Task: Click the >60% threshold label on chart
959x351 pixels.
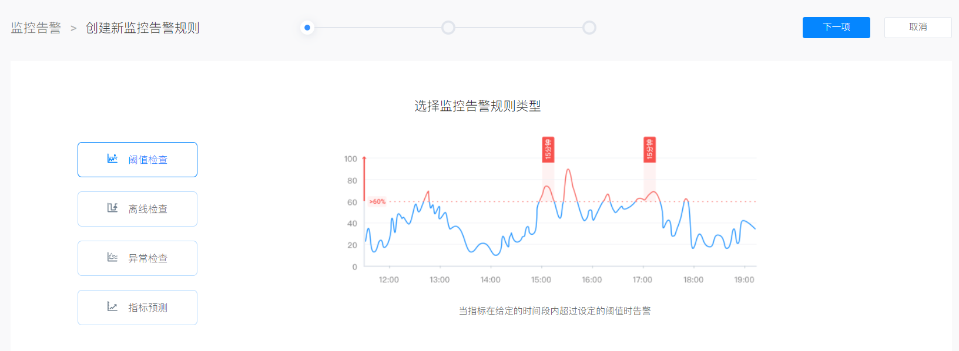Action: tap(377, 202)
